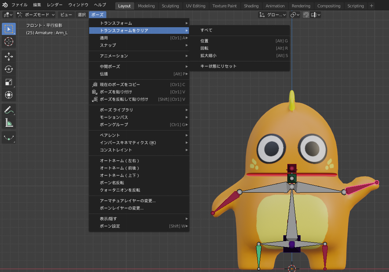Expand the 中間ポーズ submenu
389x272 pixels.
[139, 67]
